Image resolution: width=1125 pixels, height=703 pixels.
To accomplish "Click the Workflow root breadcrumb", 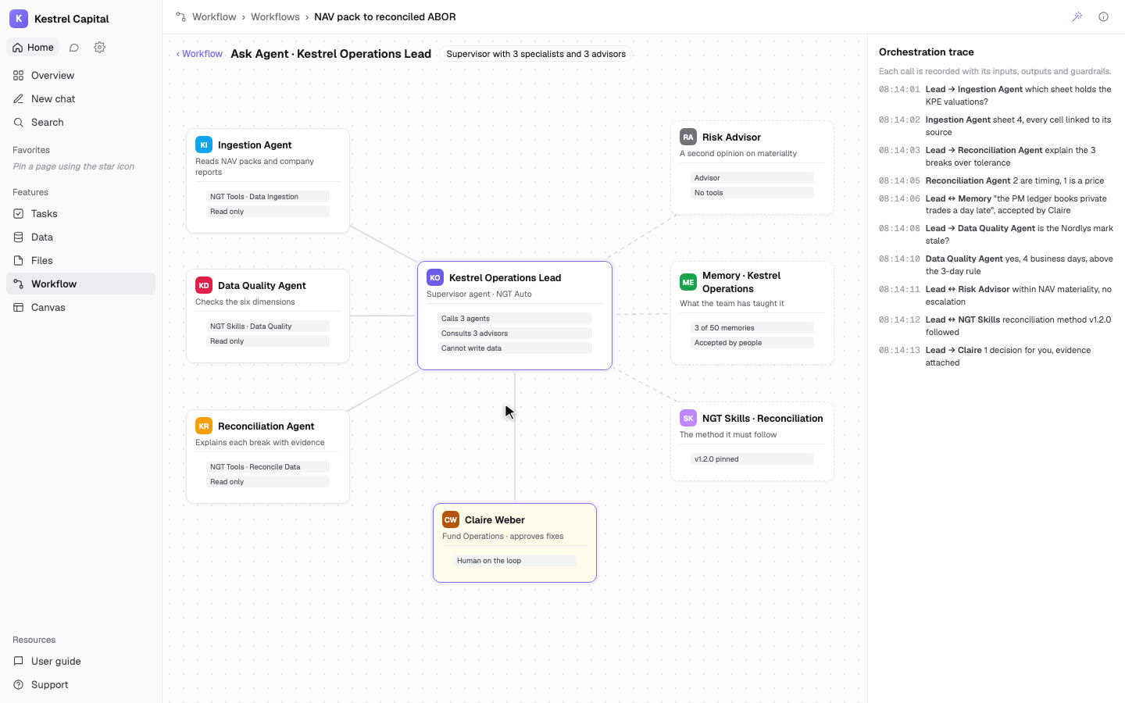I will 214,16.
